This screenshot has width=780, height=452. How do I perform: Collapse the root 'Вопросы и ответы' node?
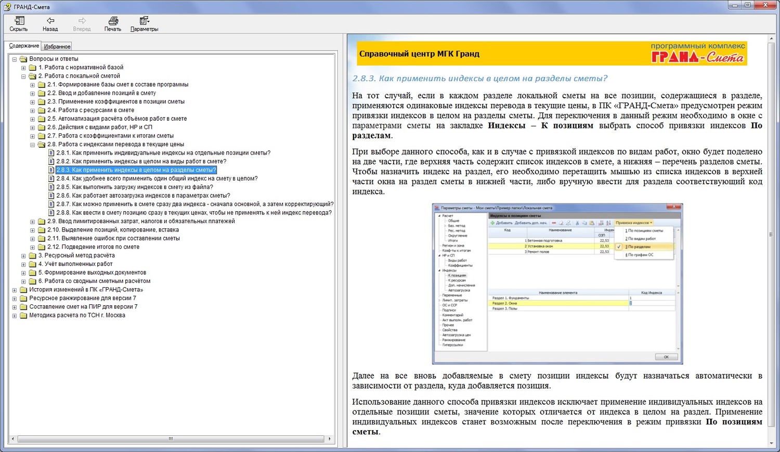[15, 59]
